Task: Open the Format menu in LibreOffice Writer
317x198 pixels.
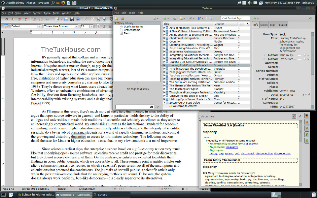Action: [37, 13]
